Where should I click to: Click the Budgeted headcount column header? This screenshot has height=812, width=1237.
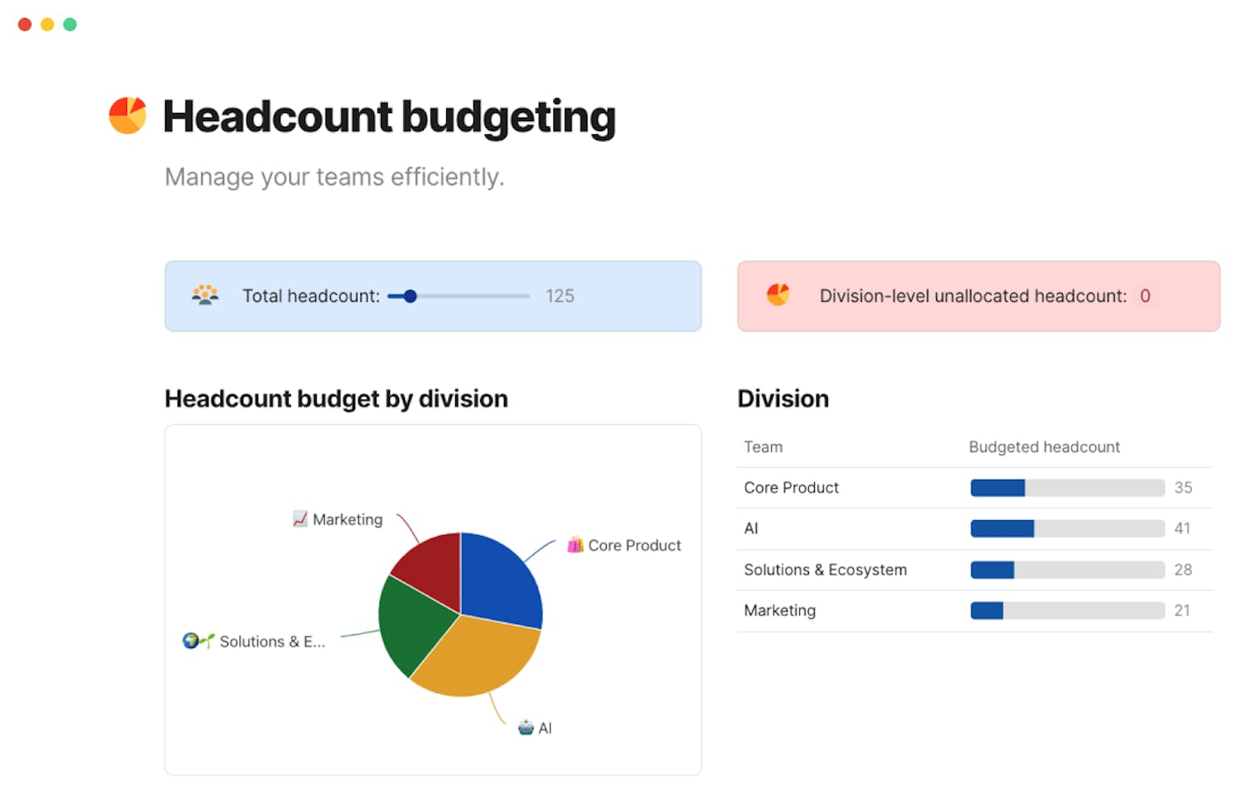point(1043,447)
